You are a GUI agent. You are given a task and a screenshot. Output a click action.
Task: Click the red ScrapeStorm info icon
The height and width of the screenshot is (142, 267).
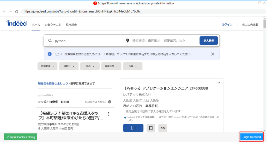pyautogui.click(x=95, y=3)
